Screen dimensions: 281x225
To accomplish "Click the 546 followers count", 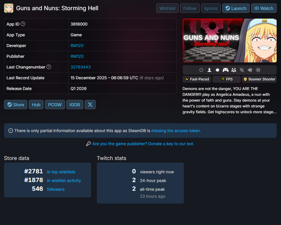I will (37, 189).
